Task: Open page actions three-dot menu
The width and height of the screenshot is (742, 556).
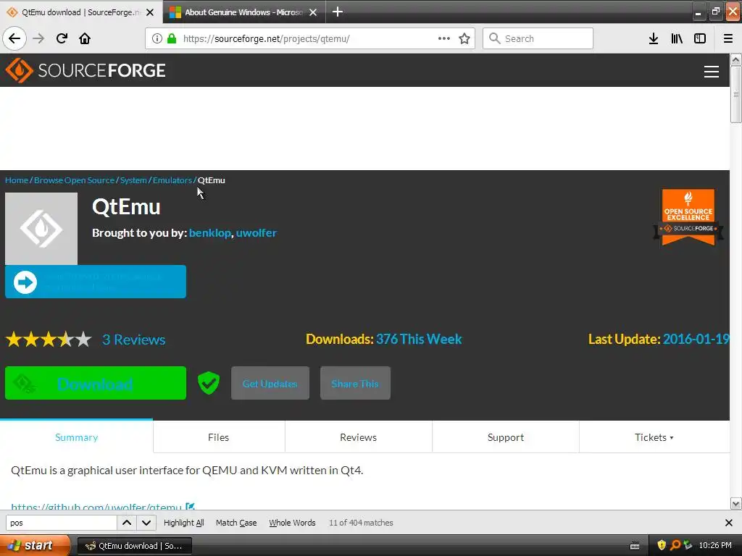Action: coord(444,38)
